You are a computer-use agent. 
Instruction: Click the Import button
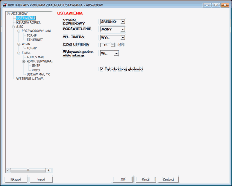[x=41, y=179]
